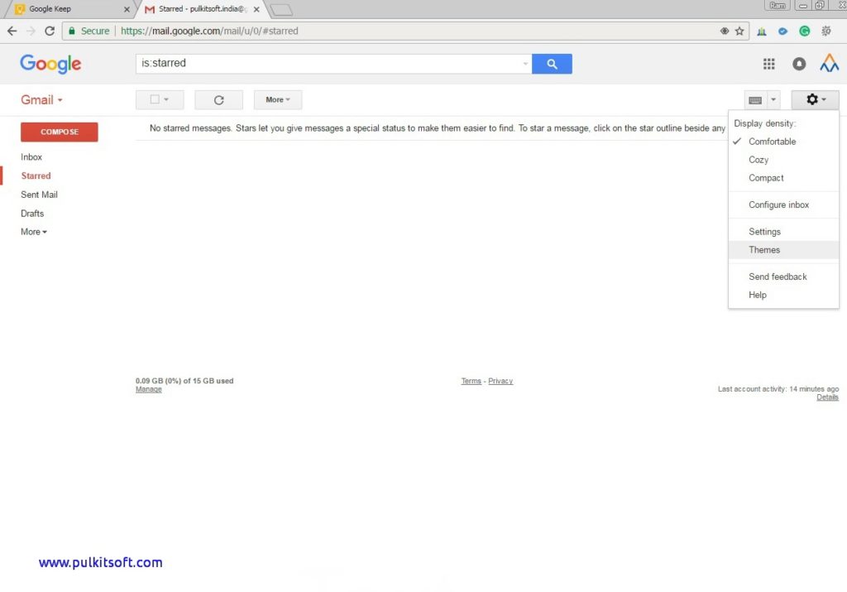The image size is (847, 592).
Task: Switch to the Google Keep tab
Action: coord(69,9)
